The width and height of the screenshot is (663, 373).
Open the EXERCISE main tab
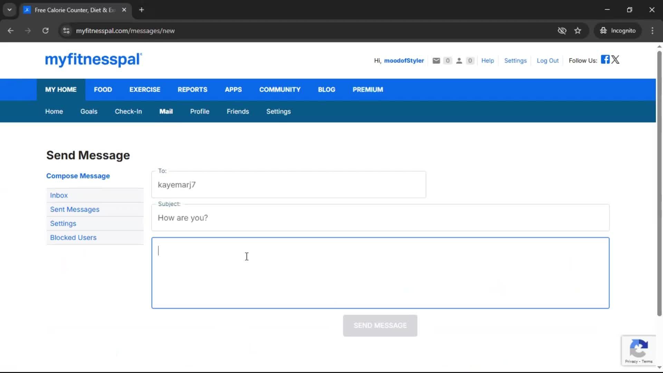(x=145, y=89)
